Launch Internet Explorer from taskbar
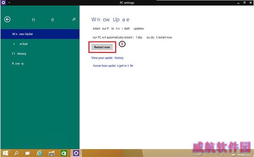This screenshot has height=157, width=254. tap(39, 153)
